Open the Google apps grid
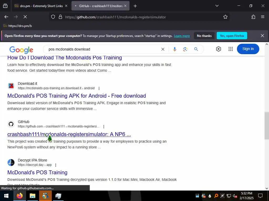 tap(231, 49)
